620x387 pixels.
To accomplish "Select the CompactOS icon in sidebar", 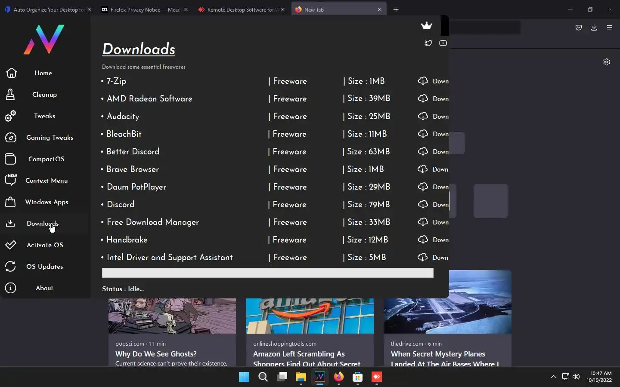I will click(x=10, y=159).
